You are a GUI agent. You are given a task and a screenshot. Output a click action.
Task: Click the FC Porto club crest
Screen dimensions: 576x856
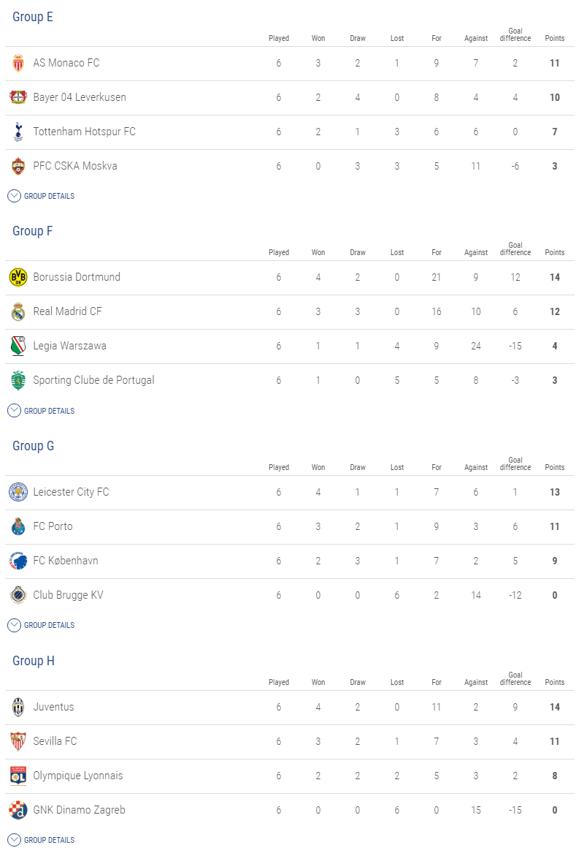(18, 527)
